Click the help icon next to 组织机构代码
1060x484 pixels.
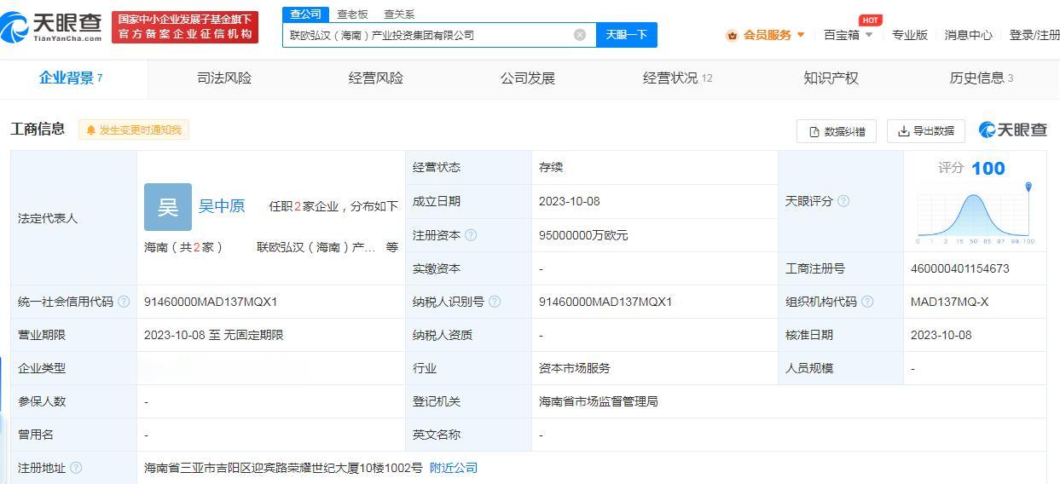coord(867,302)
